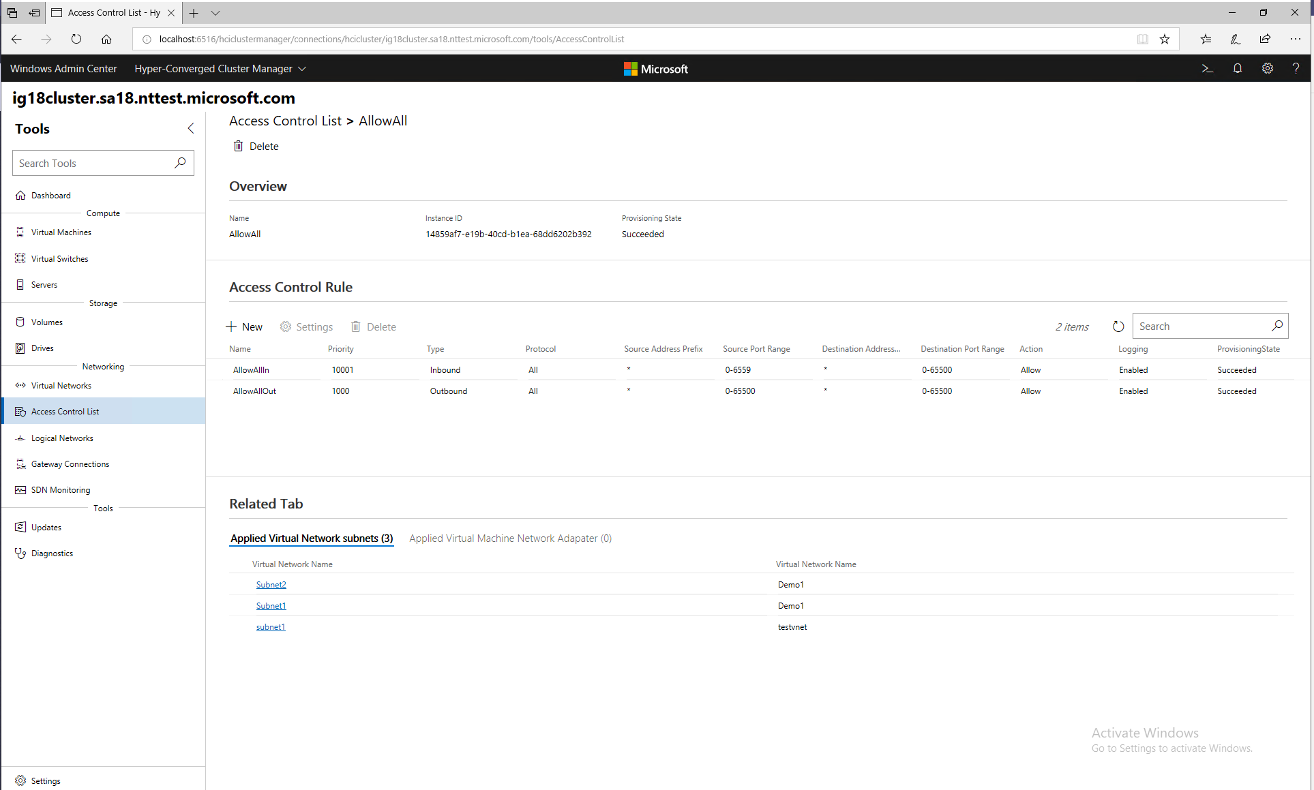Go to Windows Admin Center home
Screen dimensions: 1314x790
[x=63, y=69]
